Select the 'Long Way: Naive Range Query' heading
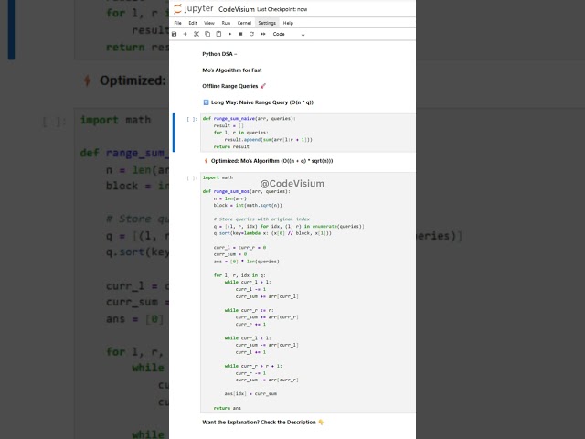Image resolution: width=585 pixels, height=439 pixels. coord(258,102)
